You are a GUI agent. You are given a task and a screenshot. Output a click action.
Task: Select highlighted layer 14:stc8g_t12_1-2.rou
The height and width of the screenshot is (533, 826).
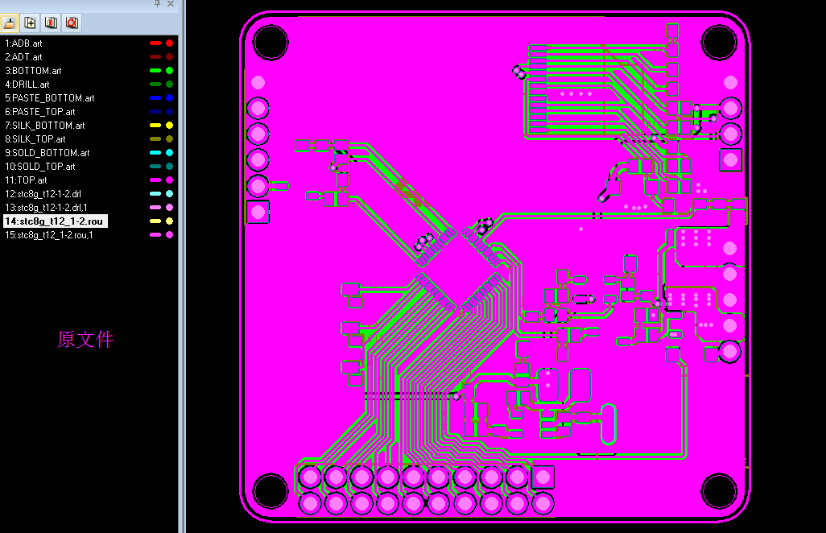point(56,221)
